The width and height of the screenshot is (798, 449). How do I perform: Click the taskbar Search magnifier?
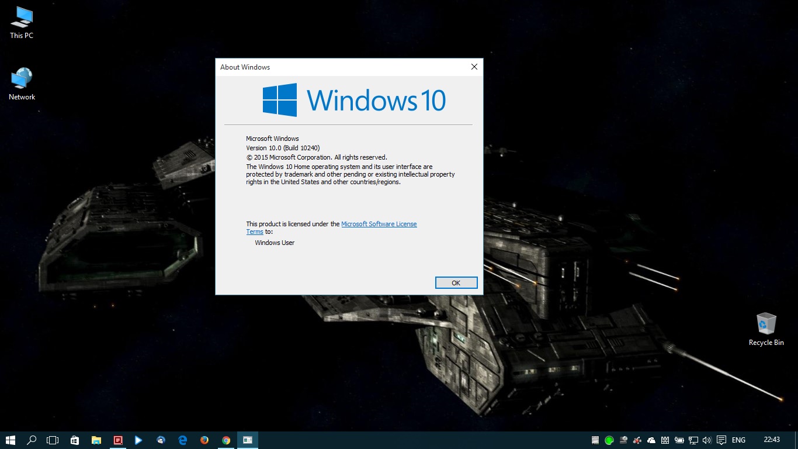coord(32,440)
